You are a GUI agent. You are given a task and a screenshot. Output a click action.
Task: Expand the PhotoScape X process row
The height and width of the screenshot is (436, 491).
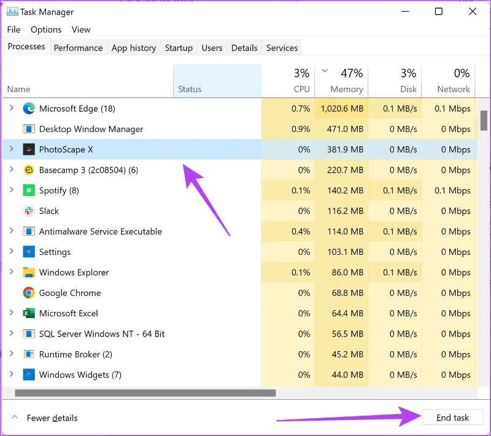click(12, 149)
